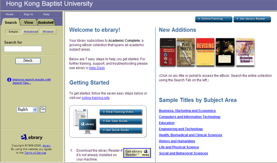
Task: Open the Terms of Service link
Action: click(x=35, y=153)
